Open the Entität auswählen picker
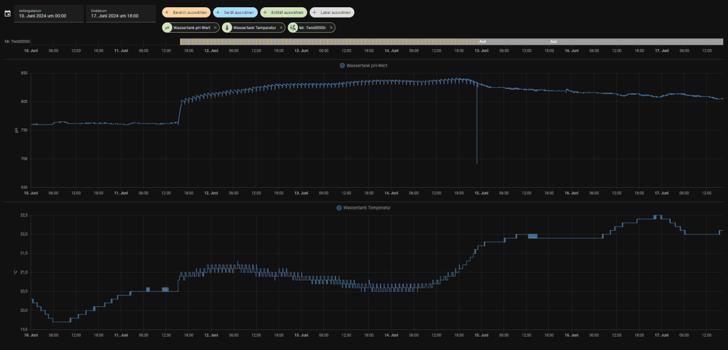The width and height of the screenshot is (728, 350). click(283, 12)
